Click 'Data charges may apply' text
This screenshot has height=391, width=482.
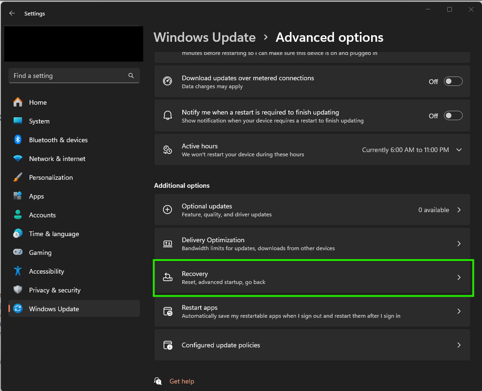[x=212, y=86]
